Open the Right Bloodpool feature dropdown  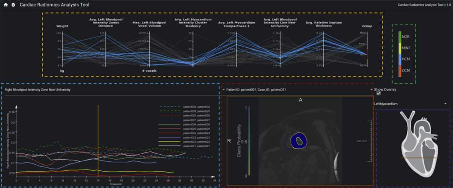(x=110, y=90)
